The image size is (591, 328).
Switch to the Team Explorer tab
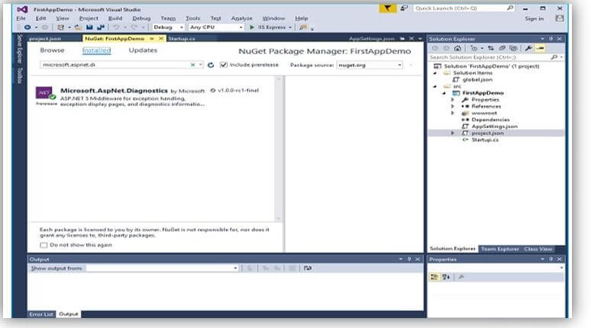[x=500, y=249]
